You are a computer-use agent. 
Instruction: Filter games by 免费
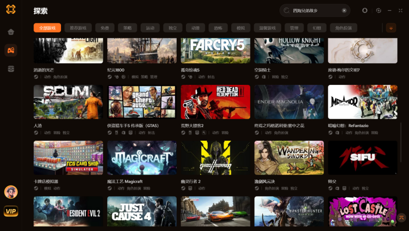pos(105,28)
